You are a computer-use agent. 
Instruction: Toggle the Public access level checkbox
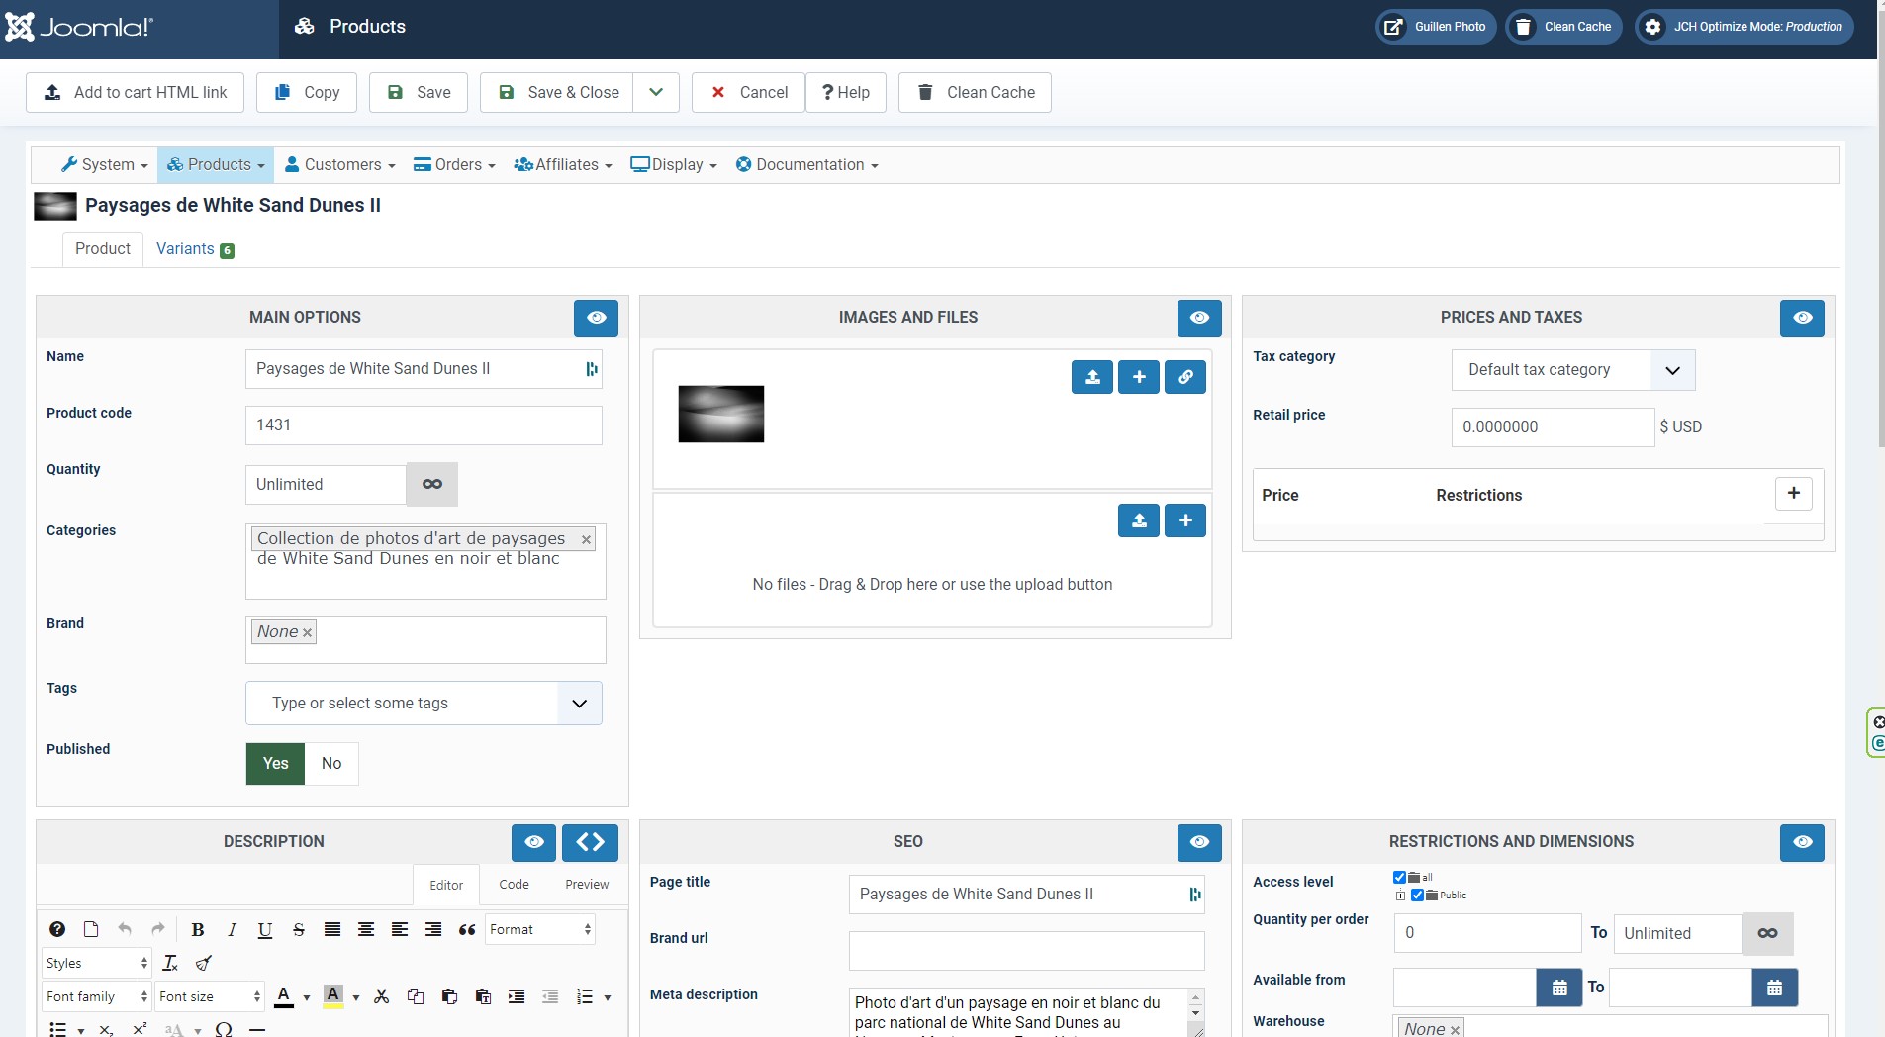click(x=1417, y=896)
